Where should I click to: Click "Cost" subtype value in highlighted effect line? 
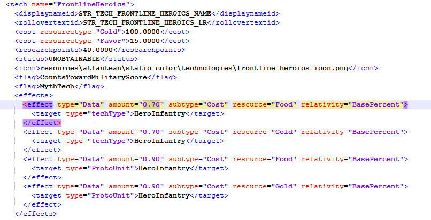coord(215,104)
